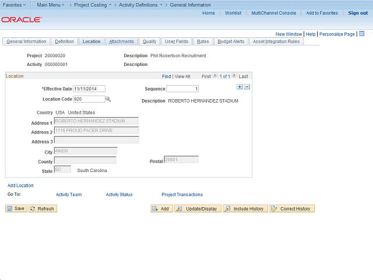Click the 1 of 1 row counter
This screenshot has height=280, width=373.
(x=224, y=76)
